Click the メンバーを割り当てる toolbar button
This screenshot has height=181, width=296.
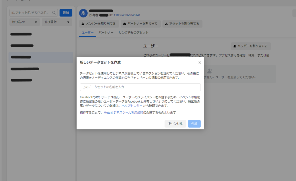[x=99, y=24]
